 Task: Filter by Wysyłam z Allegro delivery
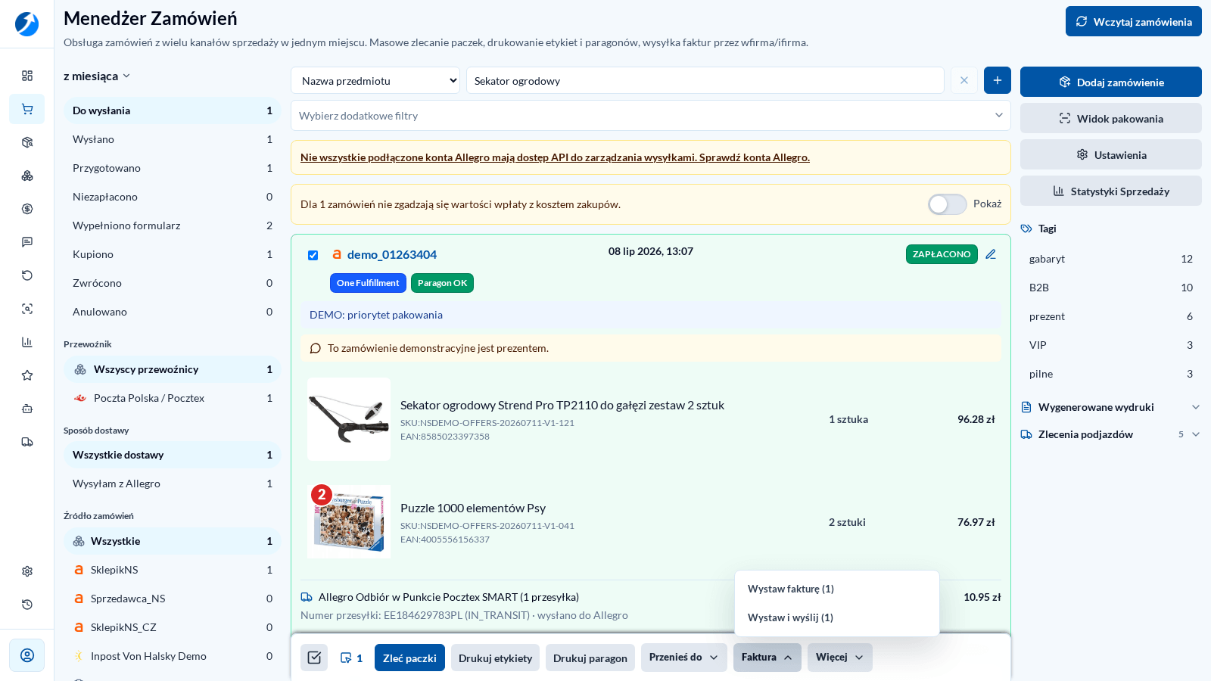[173, 484]
